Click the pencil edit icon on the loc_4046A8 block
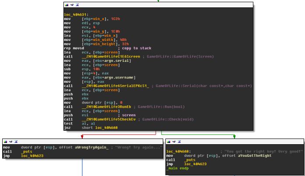 [174, 142]
